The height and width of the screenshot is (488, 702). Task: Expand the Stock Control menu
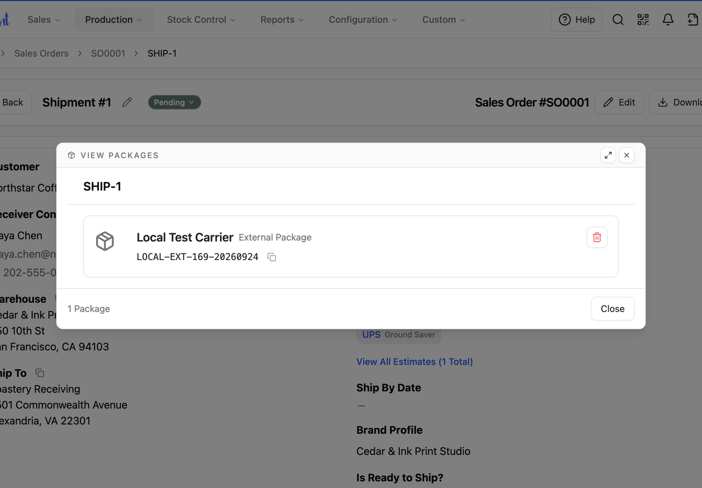(201, 20)
